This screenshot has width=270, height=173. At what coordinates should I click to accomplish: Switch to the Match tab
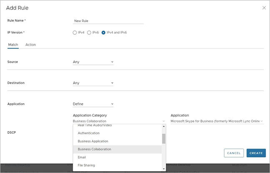pyautogui.click(x=13, y=45)
